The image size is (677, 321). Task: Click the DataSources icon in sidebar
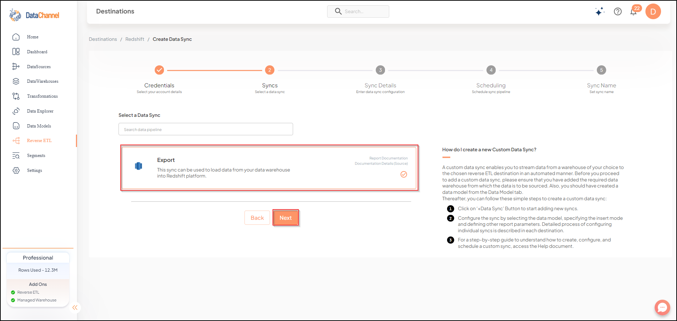point(16,66)
